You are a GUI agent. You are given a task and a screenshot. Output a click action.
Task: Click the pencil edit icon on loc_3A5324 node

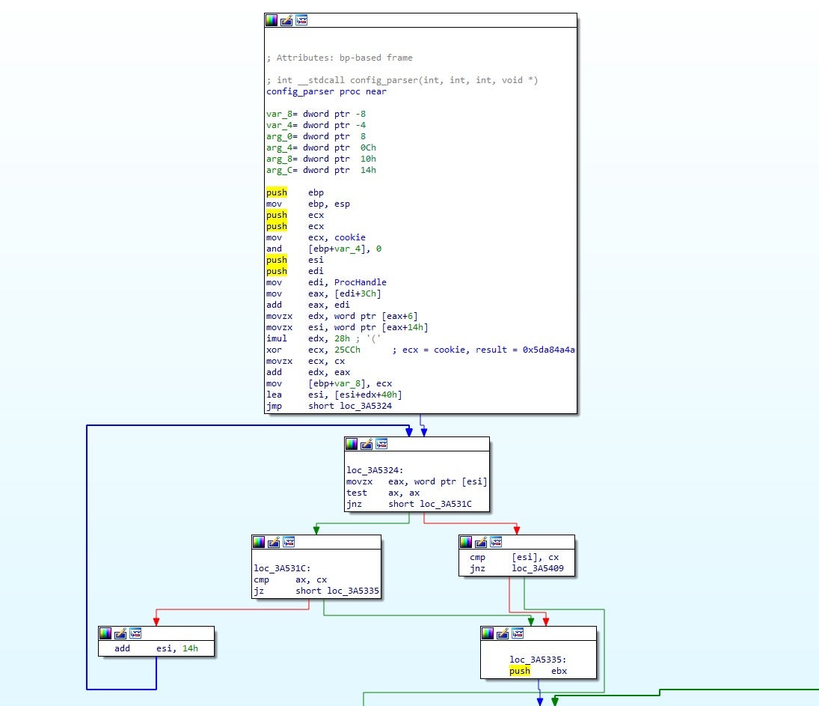(366, 445)
